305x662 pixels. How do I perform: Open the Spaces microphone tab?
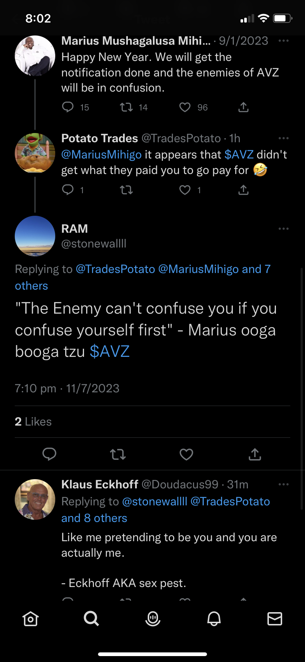click(153, 618)
